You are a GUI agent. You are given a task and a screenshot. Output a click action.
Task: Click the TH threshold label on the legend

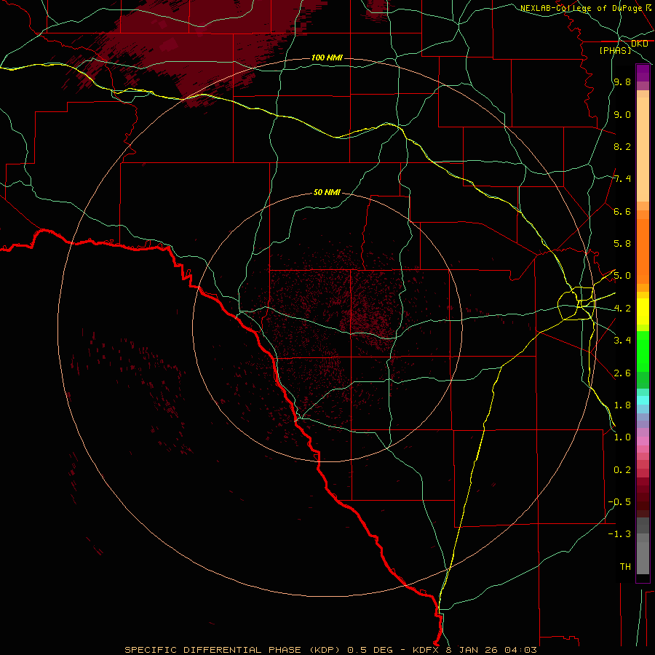pyautogui.click(x=625, y=566)
